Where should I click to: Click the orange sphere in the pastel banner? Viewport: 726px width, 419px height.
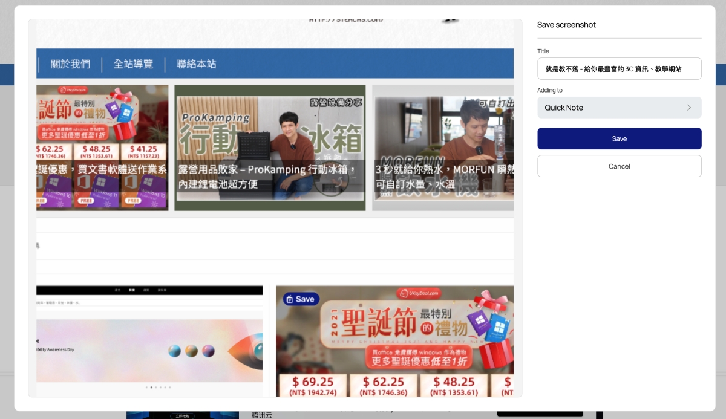[192, 351]
